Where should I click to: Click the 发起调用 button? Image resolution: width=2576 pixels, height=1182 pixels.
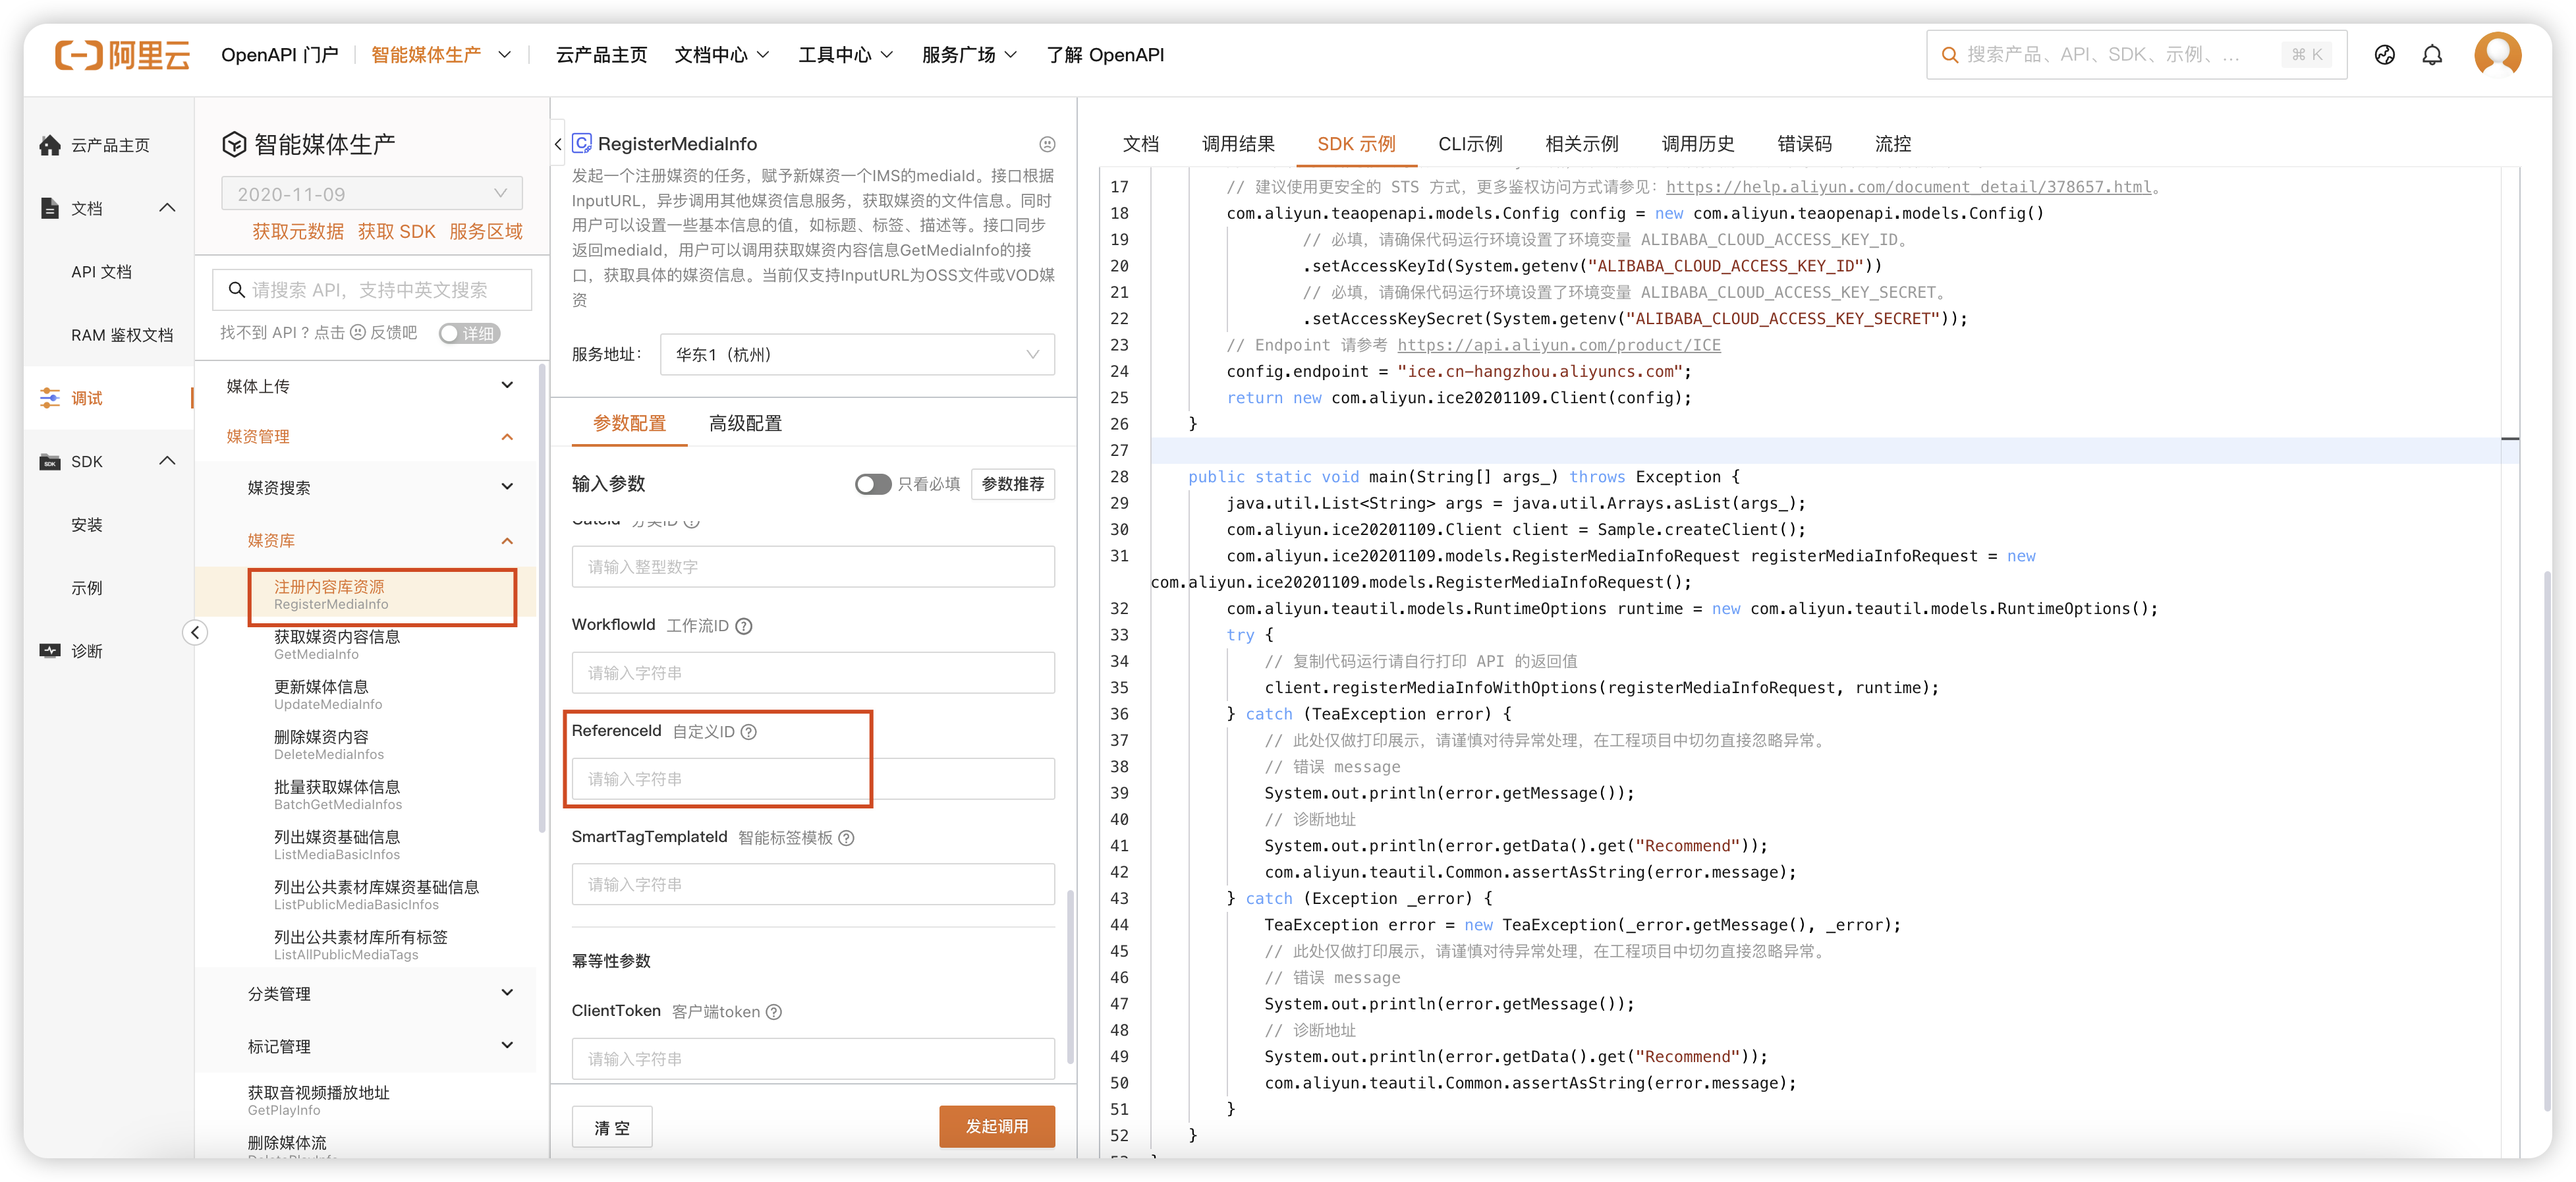996,1127
